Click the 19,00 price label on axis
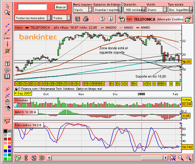The height and width of the screenshot is (164, 195). click(186, 61)
